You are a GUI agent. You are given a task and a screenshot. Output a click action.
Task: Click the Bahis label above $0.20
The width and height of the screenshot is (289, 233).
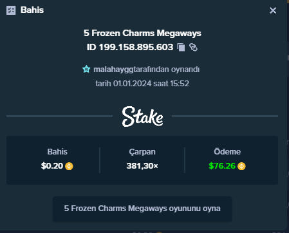click(x=57, y=152)
